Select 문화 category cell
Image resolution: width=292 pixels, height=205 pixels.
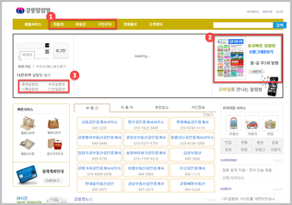(228, 149)
